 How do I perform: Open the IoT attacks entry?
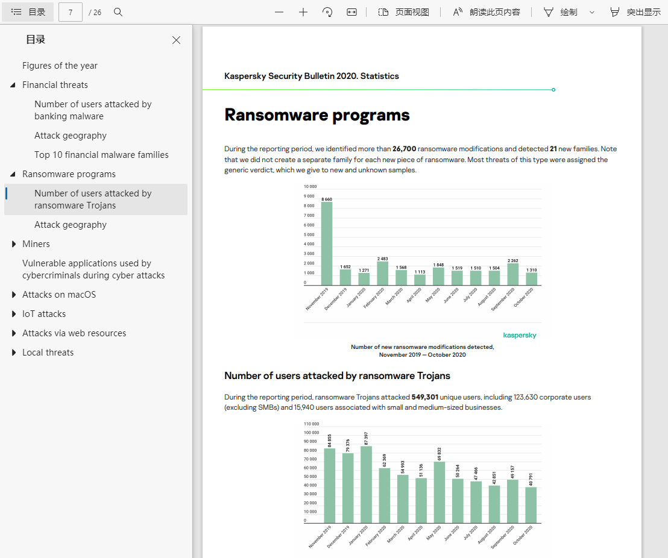tap(44, 314)
